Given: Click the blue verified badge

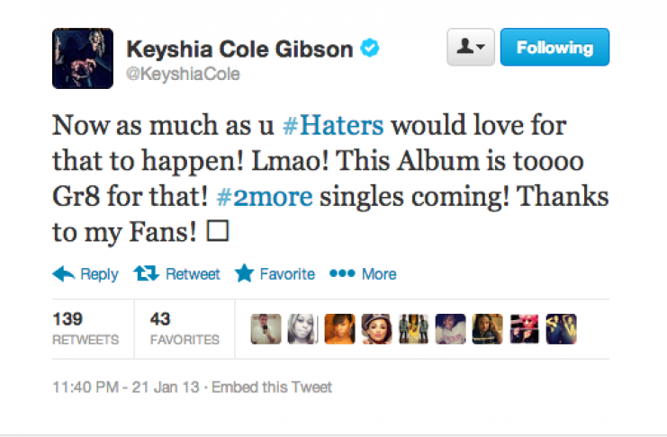Looking at the screenshot, I should point(370,48).
